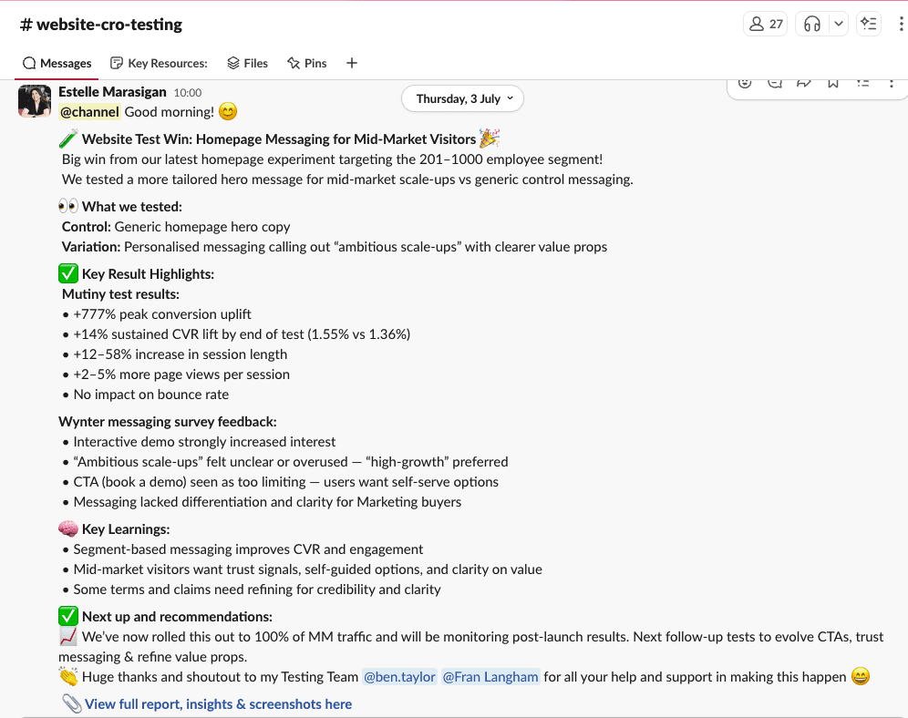Add a new tab with plus icon
This screenshot has width=908, height=718.
(x=352, y=63)
